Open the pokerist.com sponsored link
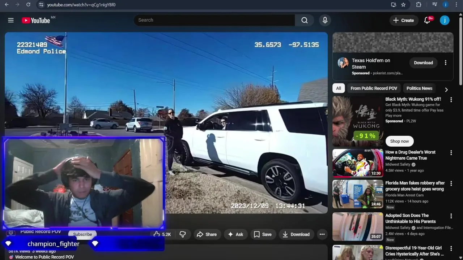Image resolution: width=463 pixels, height=260 pixels. pos(387,73)
